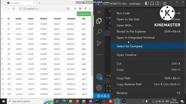The width and height of the screenshot is (186, 104).
Task: Open the Accounts icon with the badge
Action: pyautogui.click(x=99, y=77)
